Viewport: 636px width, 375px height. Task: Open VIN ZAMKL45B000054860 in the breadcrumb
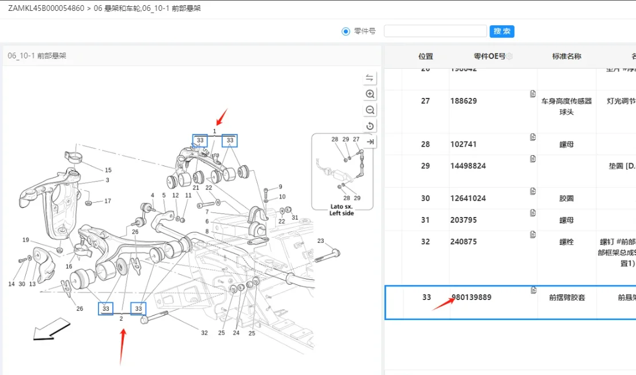click(x=46, y=8)
